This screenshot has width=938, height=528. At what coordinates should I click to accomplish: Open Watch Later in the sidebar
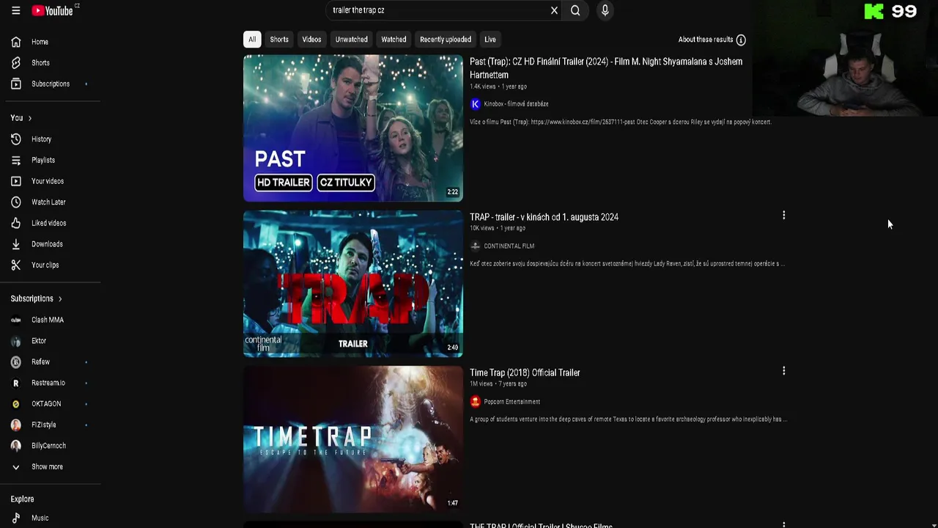(50, 202)
